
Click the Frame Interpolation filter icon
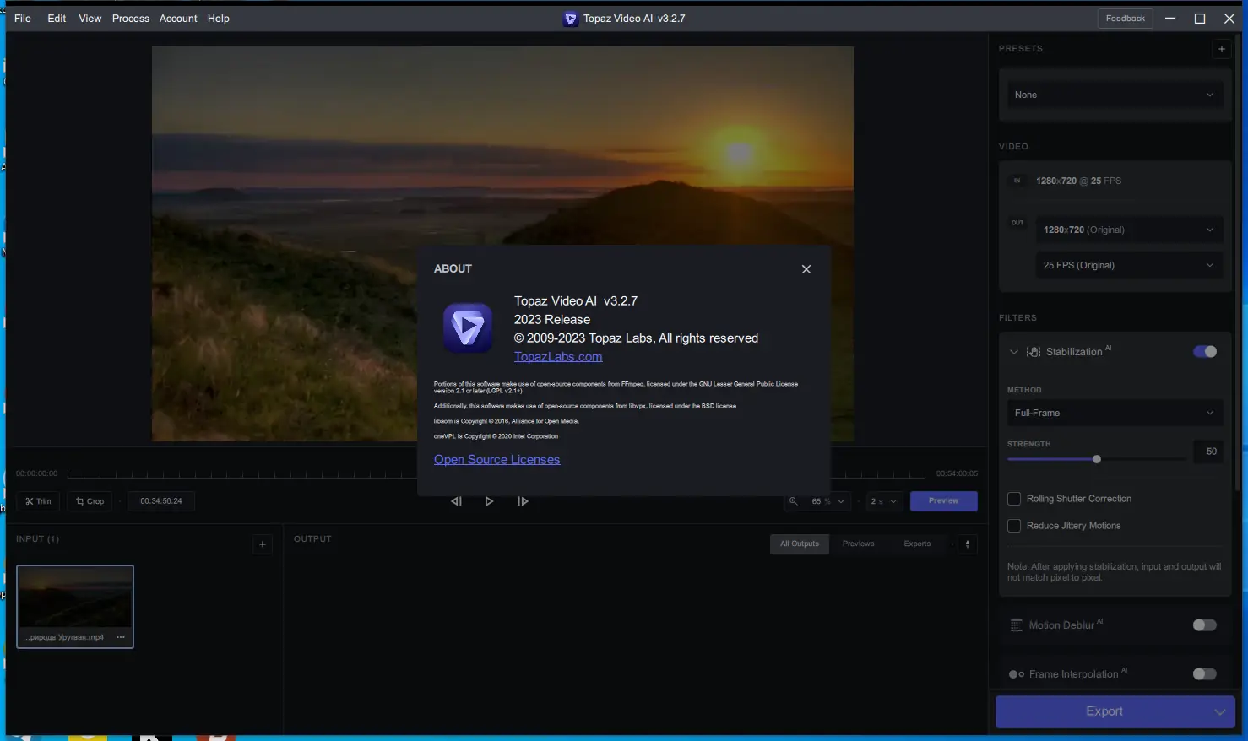click(x=1017, y=674)
